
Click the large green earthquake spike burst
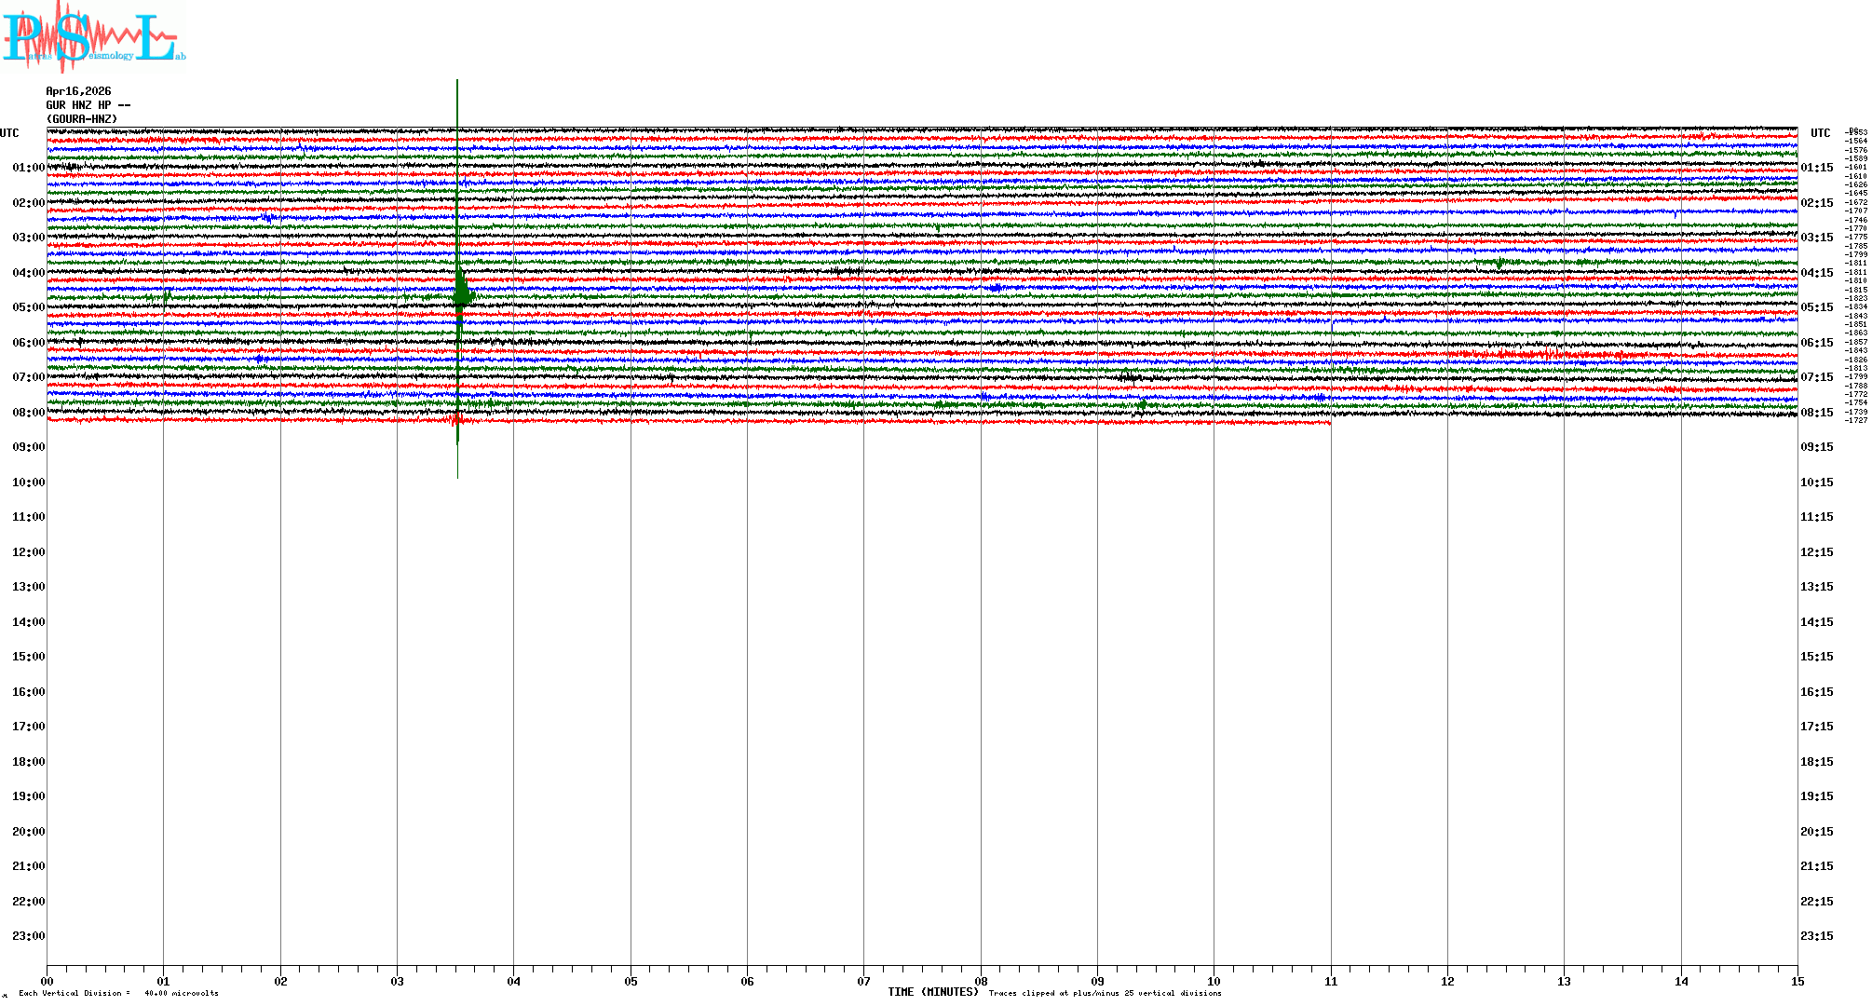(462, 291)
